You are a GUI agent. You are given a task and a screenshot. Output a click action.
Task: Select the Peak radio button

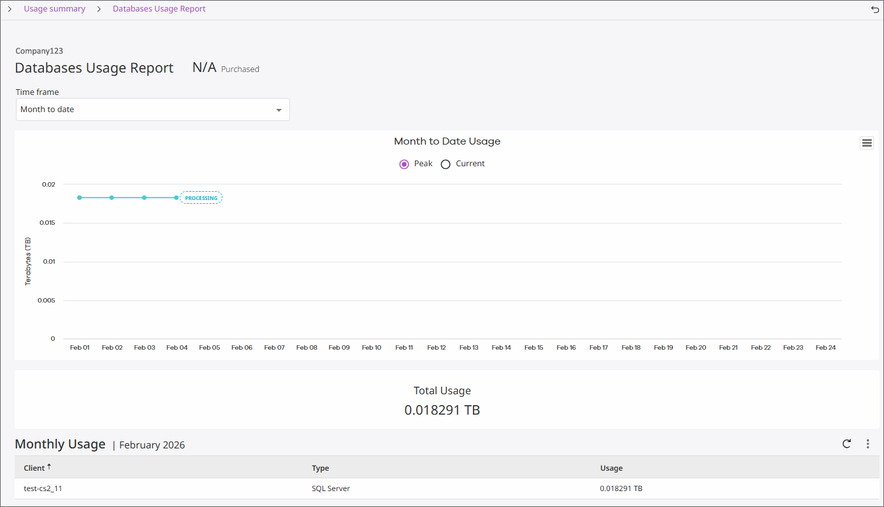[x=404, y=164]
